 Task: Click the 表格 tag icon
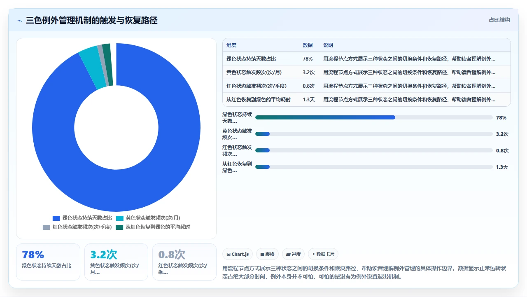click(262, 255)
